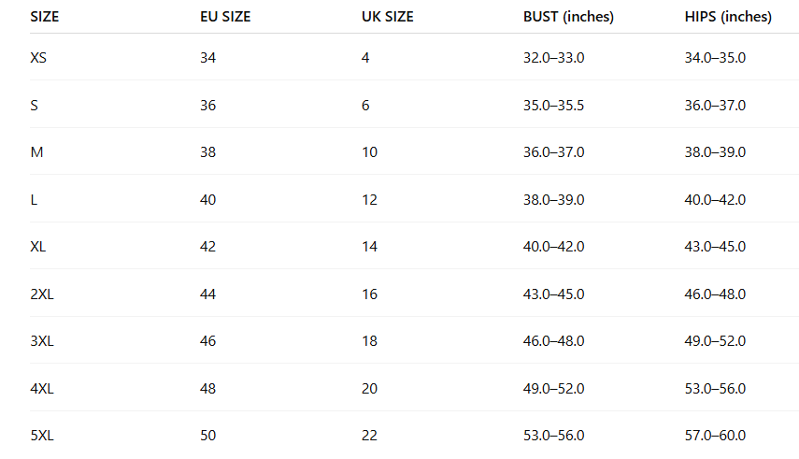Select EU size 38 cell

click(207, 152)
